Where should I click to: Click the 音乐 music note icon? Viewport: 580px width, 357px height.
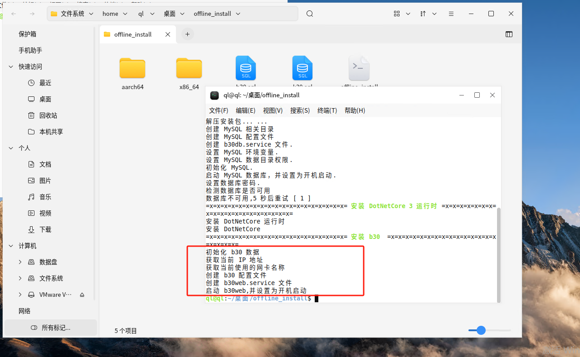coord(31,197)
